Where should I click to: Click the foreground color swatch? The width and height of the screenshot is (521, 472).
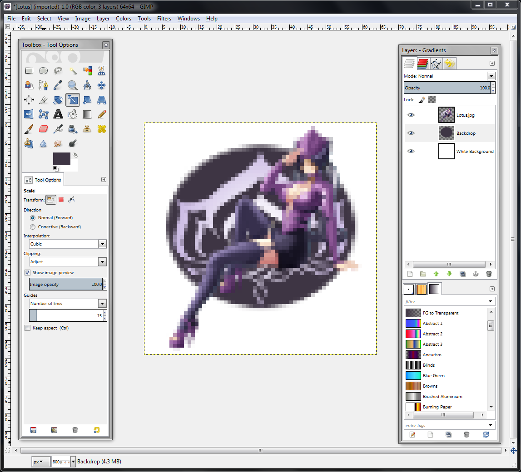point(62,159)
